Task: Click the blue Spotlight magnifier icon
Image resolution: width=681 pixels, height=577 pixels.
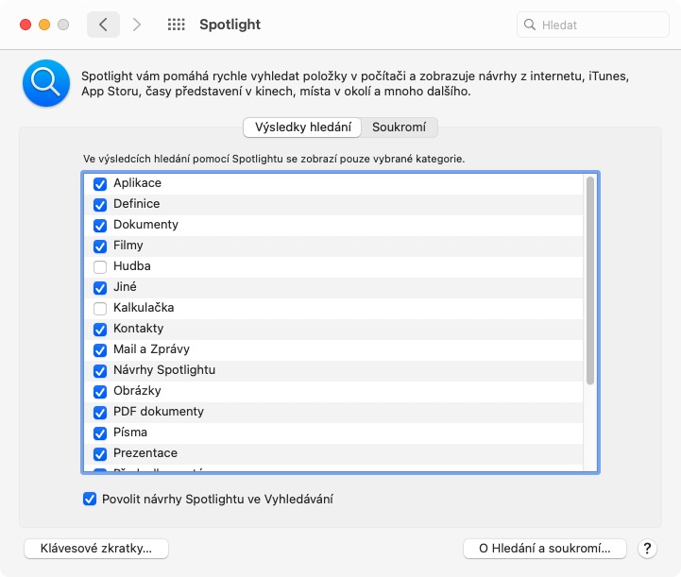Action: [46, 83]
